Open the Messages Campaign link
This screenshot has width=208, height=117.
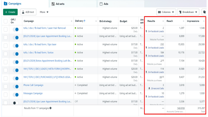coord(33,93)
